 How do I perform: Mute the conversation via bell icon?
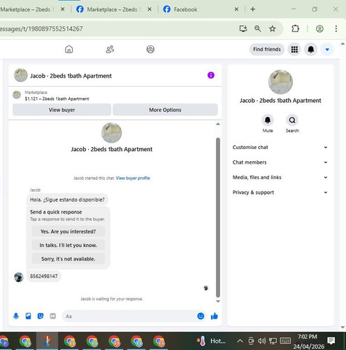click(x=268, y=120)
